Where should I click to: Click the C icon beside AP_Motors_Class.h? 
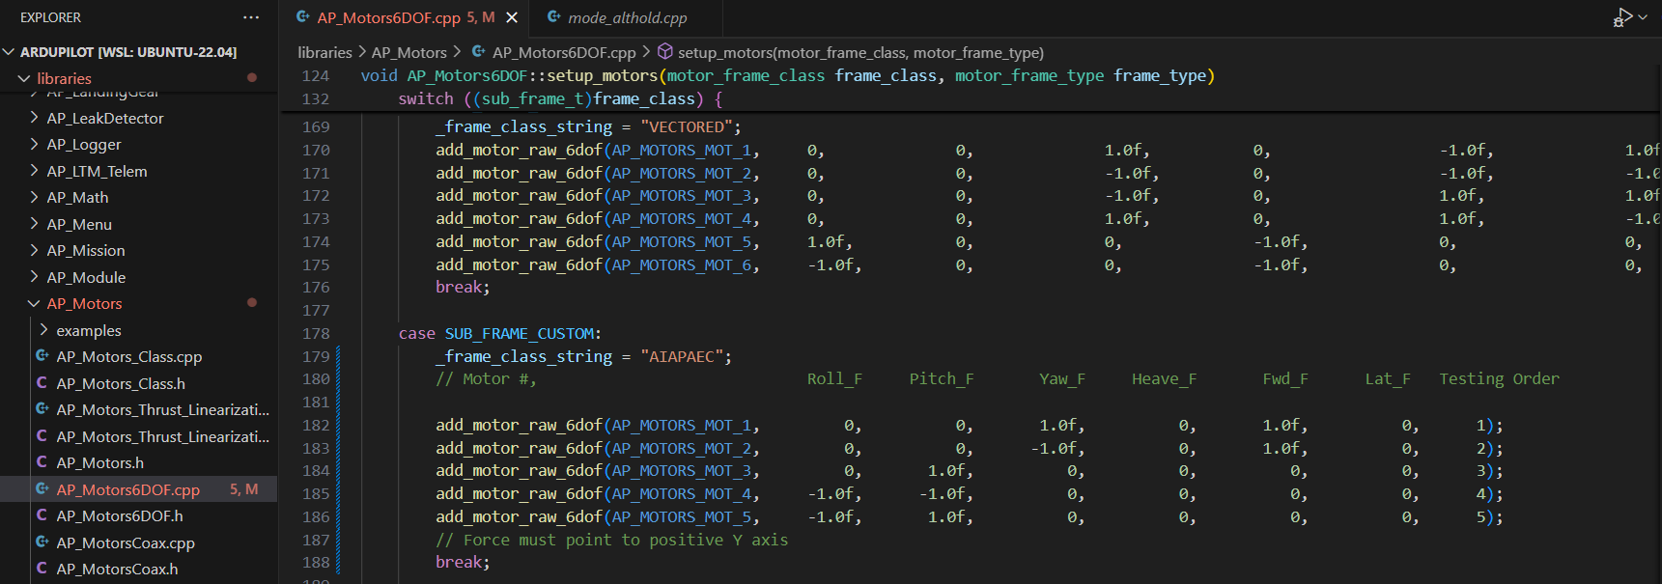click(42, 383)
